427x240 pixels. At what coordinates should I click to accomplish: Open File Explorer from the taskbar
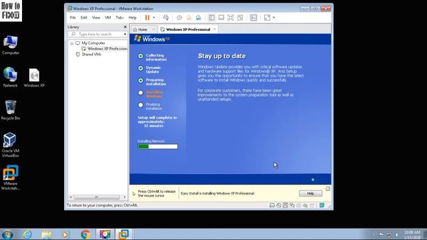pos(47,235)
